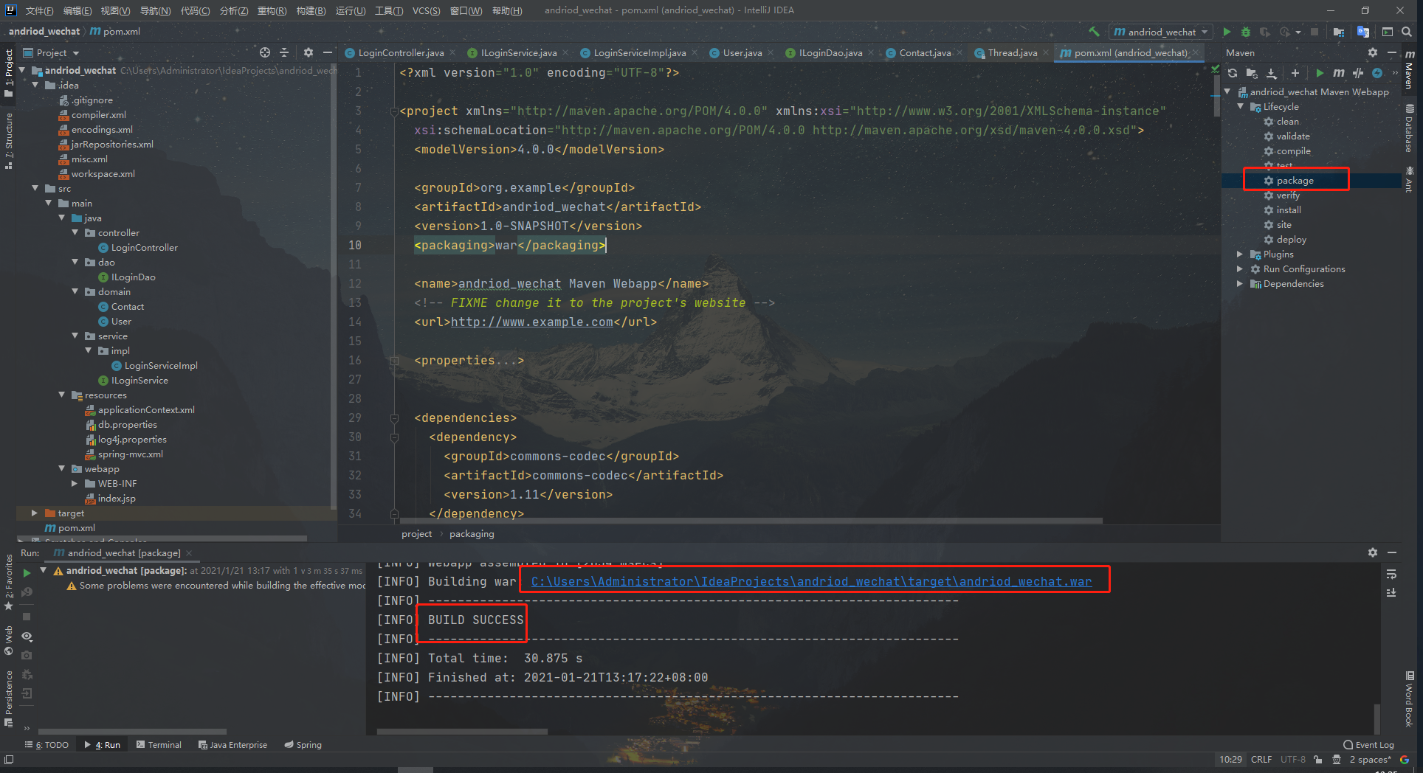Click Download Sources and Documentation icon
This screenshot has width=1423, height=773.
[1272, 73]
